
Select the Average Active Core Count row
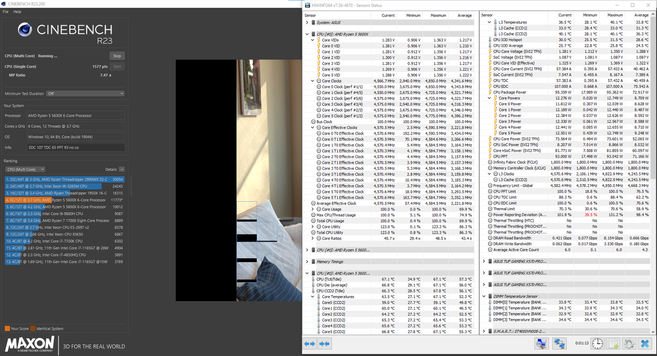pos(566,250)
